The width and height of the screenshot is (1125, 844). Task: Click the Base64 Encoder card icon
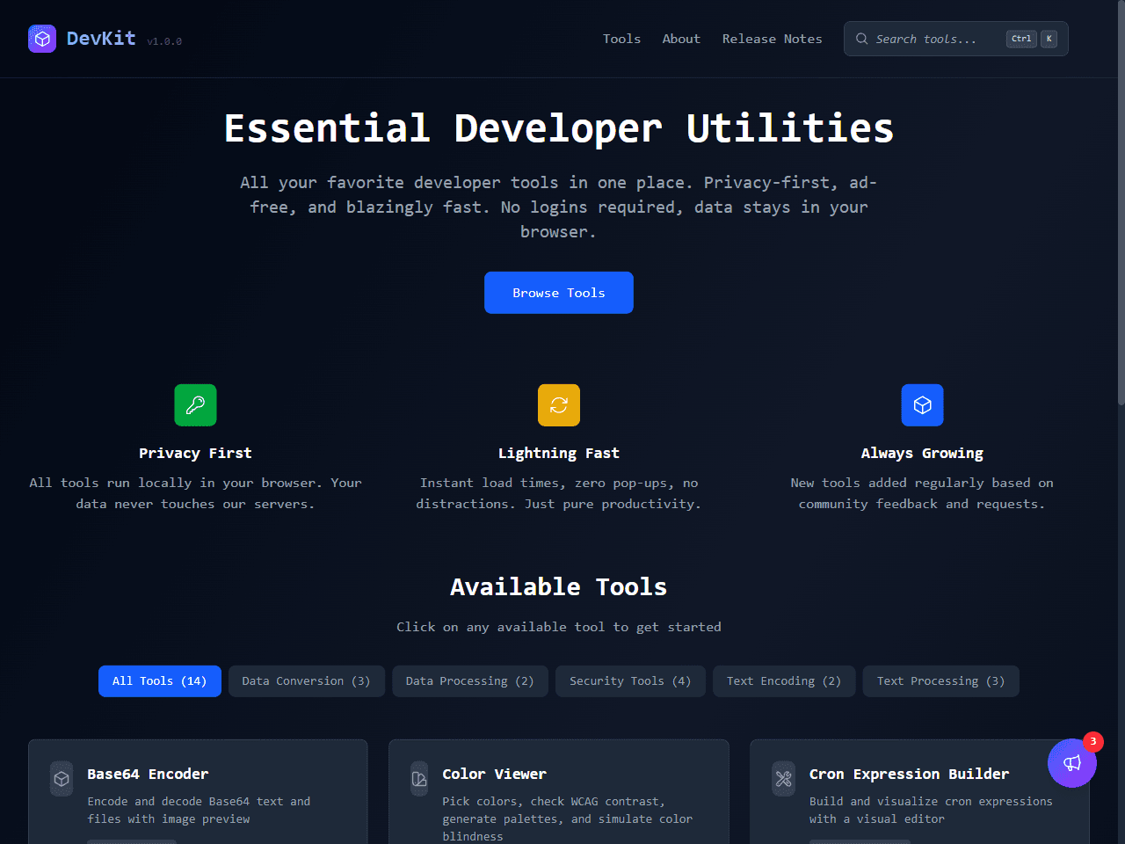pyautogui.click(x=62, y=779)
